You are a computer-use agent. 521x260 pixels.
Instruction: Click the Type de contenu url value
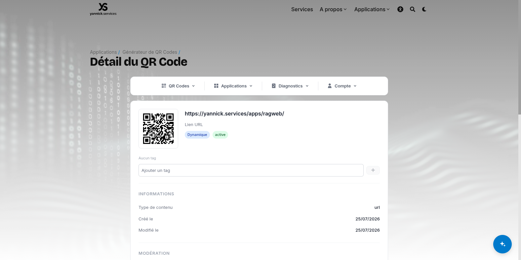377,208
